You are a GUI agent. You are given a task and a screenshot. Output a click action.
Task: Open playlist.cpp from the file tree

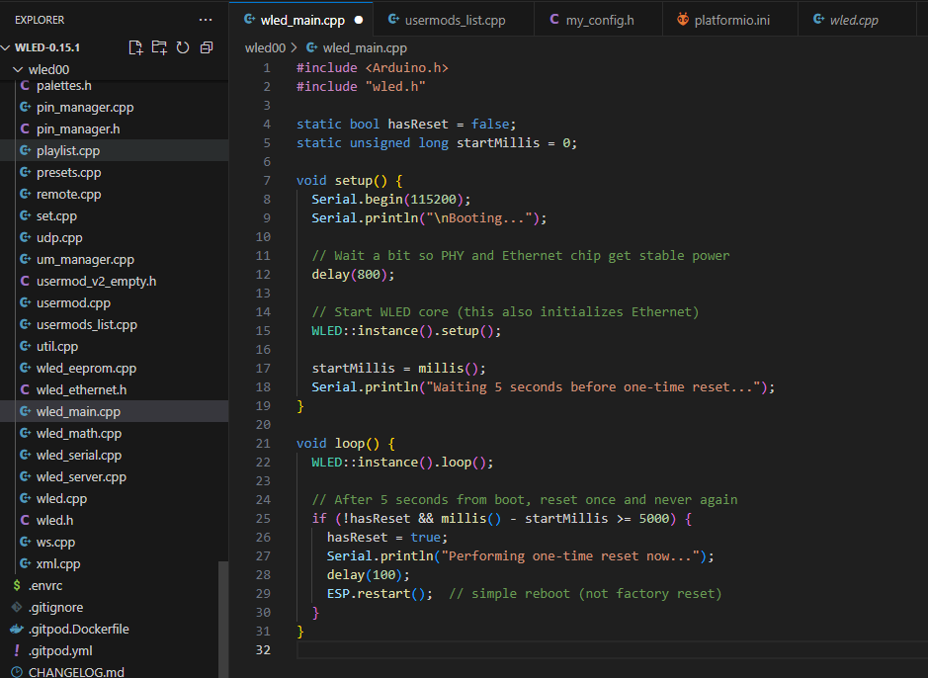click(67, 150)
